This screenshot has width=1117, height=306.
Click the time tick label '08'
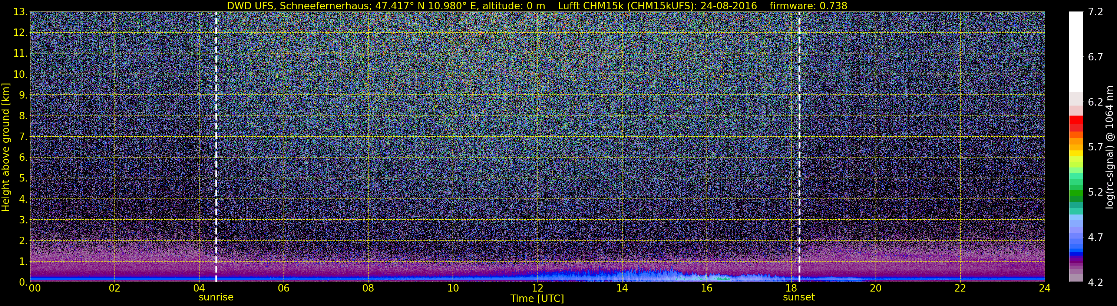pyautogui.click(x=368, y=288)
